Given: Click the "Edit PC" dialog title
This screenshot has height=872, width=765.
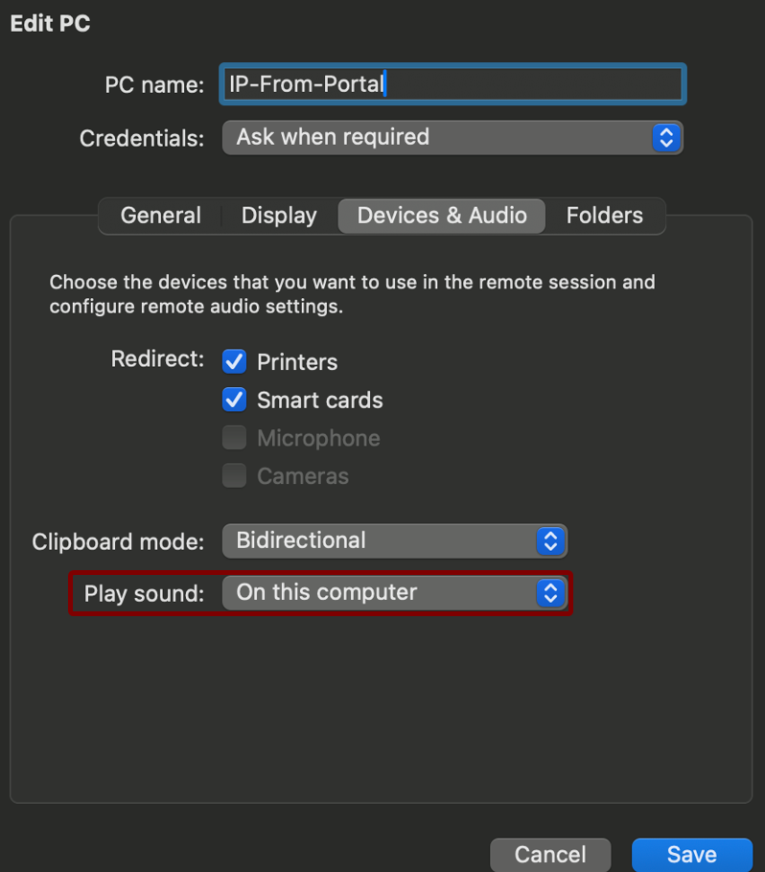Looking at the screenshot, I should coord(50,24).
